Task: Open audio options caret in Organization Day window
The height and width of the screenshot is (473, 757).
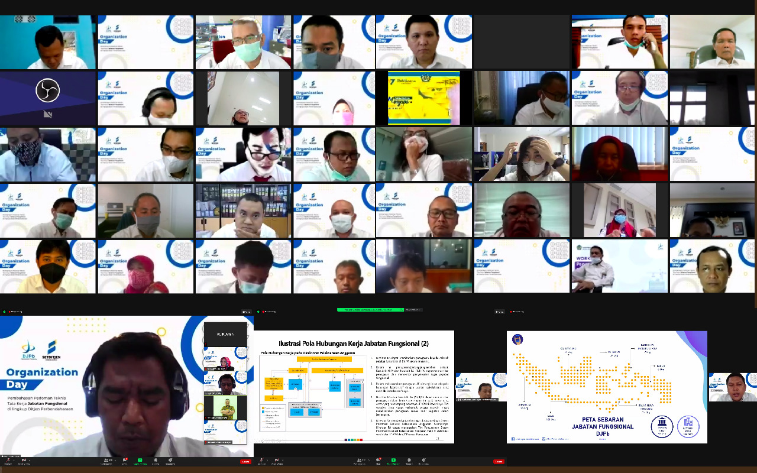Action: click(x=14, y=460)
